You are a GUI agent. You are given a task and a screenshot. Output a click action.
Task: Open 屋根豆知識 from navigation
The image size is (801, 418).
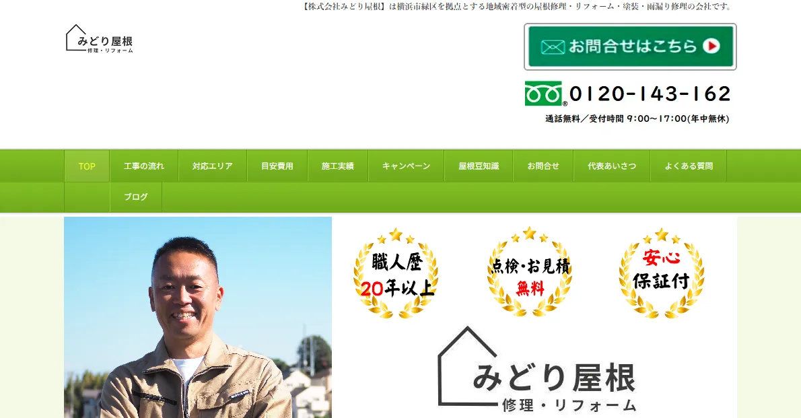[479, 166]
